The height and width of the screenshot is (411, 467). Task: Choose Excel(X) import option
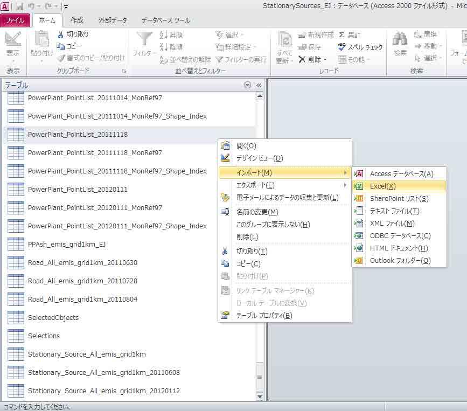point(399,186)
